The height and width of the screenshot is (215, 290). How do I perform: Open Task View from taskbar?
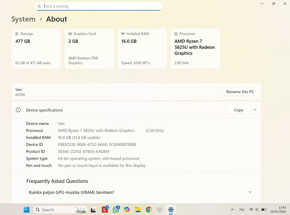93,210
